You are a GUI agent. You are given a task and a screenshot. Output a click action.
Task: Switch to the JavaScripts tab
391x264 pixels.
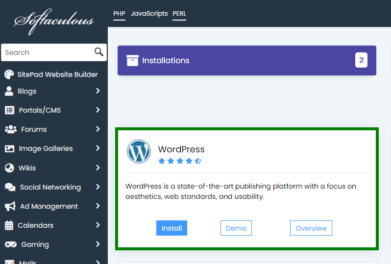pyautogui.click(x=149, y=14)
